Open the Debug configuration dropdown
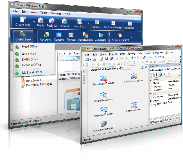 (x=171, y=56)
